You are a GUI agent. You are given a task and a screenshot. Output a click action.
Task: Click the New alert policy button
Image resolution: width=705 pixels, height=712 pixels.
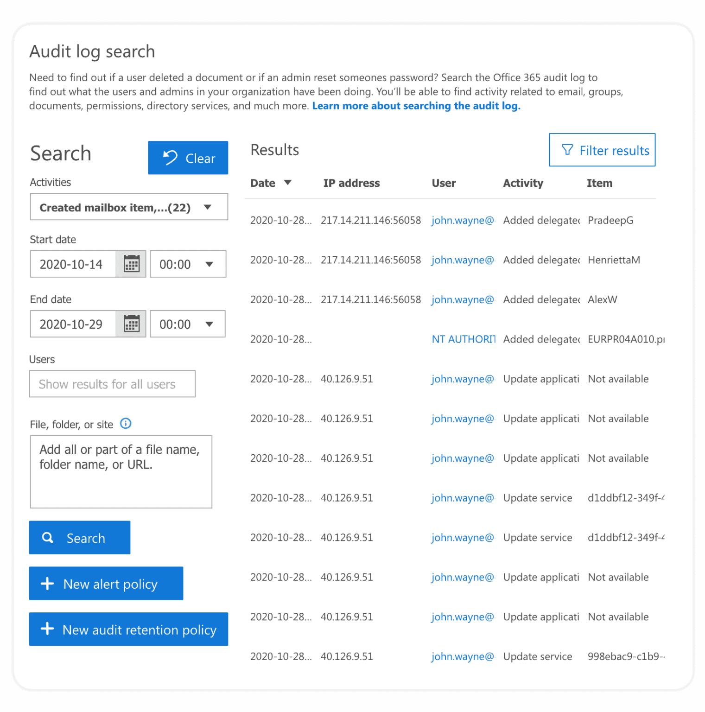coord(106,584)
